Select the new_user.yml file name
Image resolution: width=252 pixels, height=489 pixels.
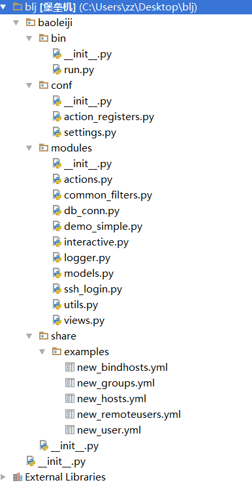109,430
